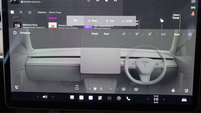The image size is (201, 113).
Task: Tap the front windshield defrost icon
Action: tap(123, 89)
